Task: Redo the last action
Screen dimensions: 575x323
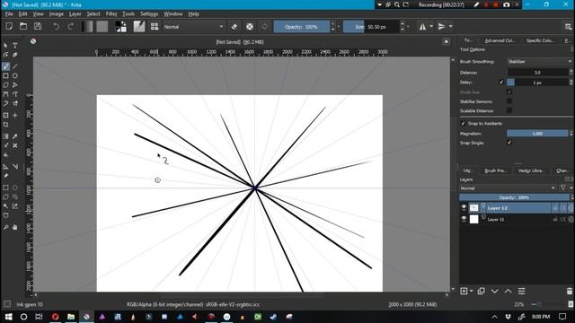Action: click(x=70, y=26)
